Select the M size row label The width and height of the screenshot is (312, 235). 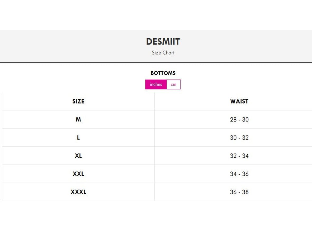pos(78,120)
